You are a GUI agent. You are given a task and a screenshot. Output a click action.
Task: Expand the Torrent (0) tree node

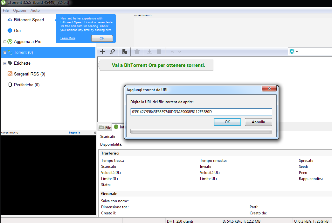click(5, 53)
